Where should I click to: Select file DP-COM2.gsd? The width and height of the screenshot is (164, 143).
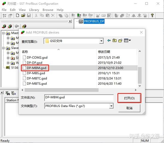point(35,58)
